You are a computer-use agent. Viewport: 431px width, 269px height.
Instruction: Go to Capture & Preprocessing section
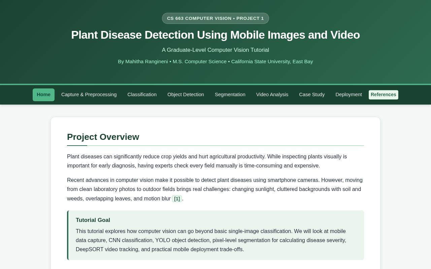click(89, 95)
